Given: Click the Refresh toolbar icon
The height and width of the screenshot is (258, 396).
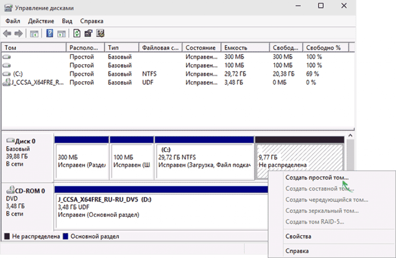Looking at the screenshot, I should (x=77, y=34).
